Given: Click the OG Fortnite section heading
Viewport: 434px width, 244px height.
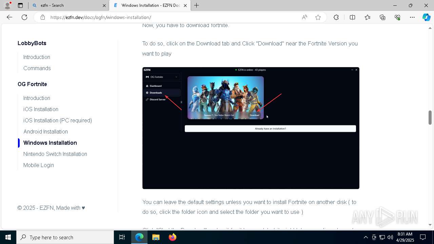Looking at the screenshot, I should click(x=32, y=84).
